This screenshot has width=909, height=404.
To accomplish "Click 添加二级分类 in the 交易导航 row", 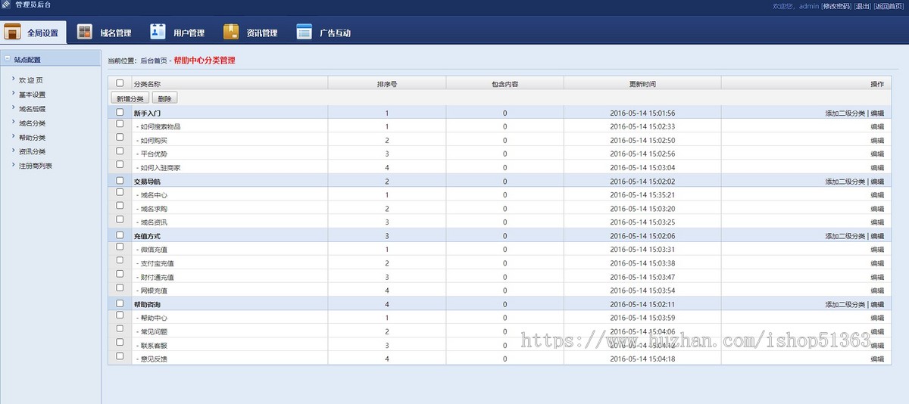I will [845, 182].
